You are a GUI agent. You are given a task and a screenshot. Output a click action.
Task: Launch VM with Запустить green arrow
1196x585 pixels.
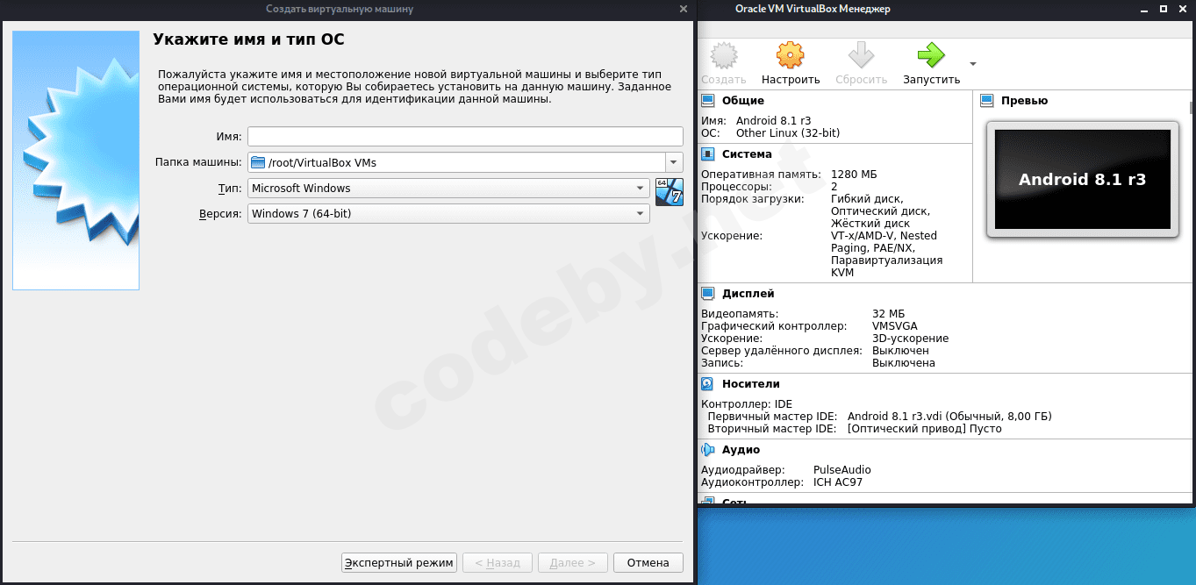click(931, 56)
